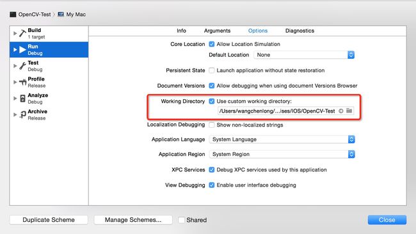Click the My Mac destination label

tap(76, 14)
